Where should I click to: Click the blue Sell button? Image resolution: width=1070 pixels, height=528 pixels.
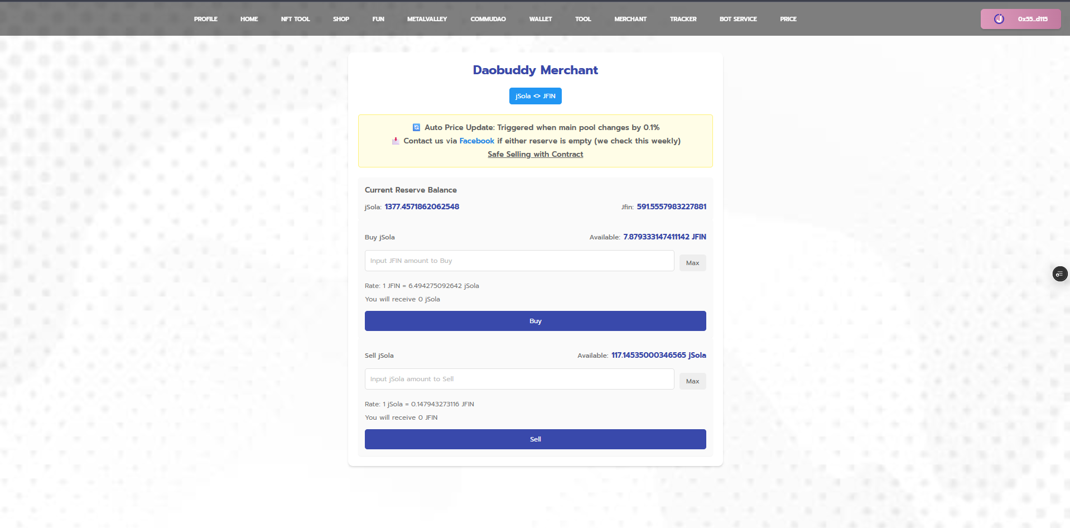point(535,439)
